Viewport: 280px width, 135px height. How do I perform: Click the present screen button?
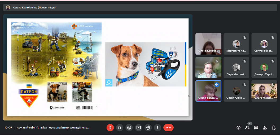click(139, 128)
